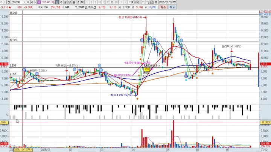
Task: Click the purple 크라우드웍 stock icon
Action: click(39, 2)
